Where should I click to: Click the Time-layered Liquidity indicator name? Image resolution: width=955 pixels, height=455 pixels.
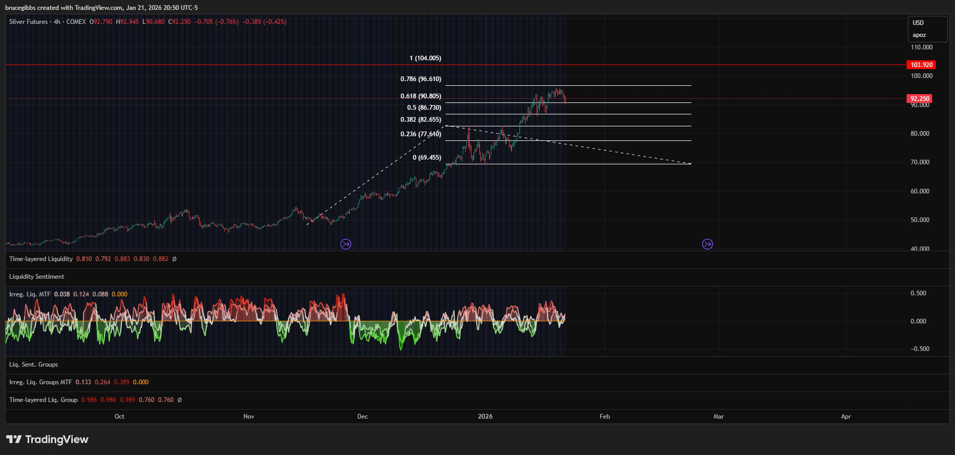(x=41, y=259)
